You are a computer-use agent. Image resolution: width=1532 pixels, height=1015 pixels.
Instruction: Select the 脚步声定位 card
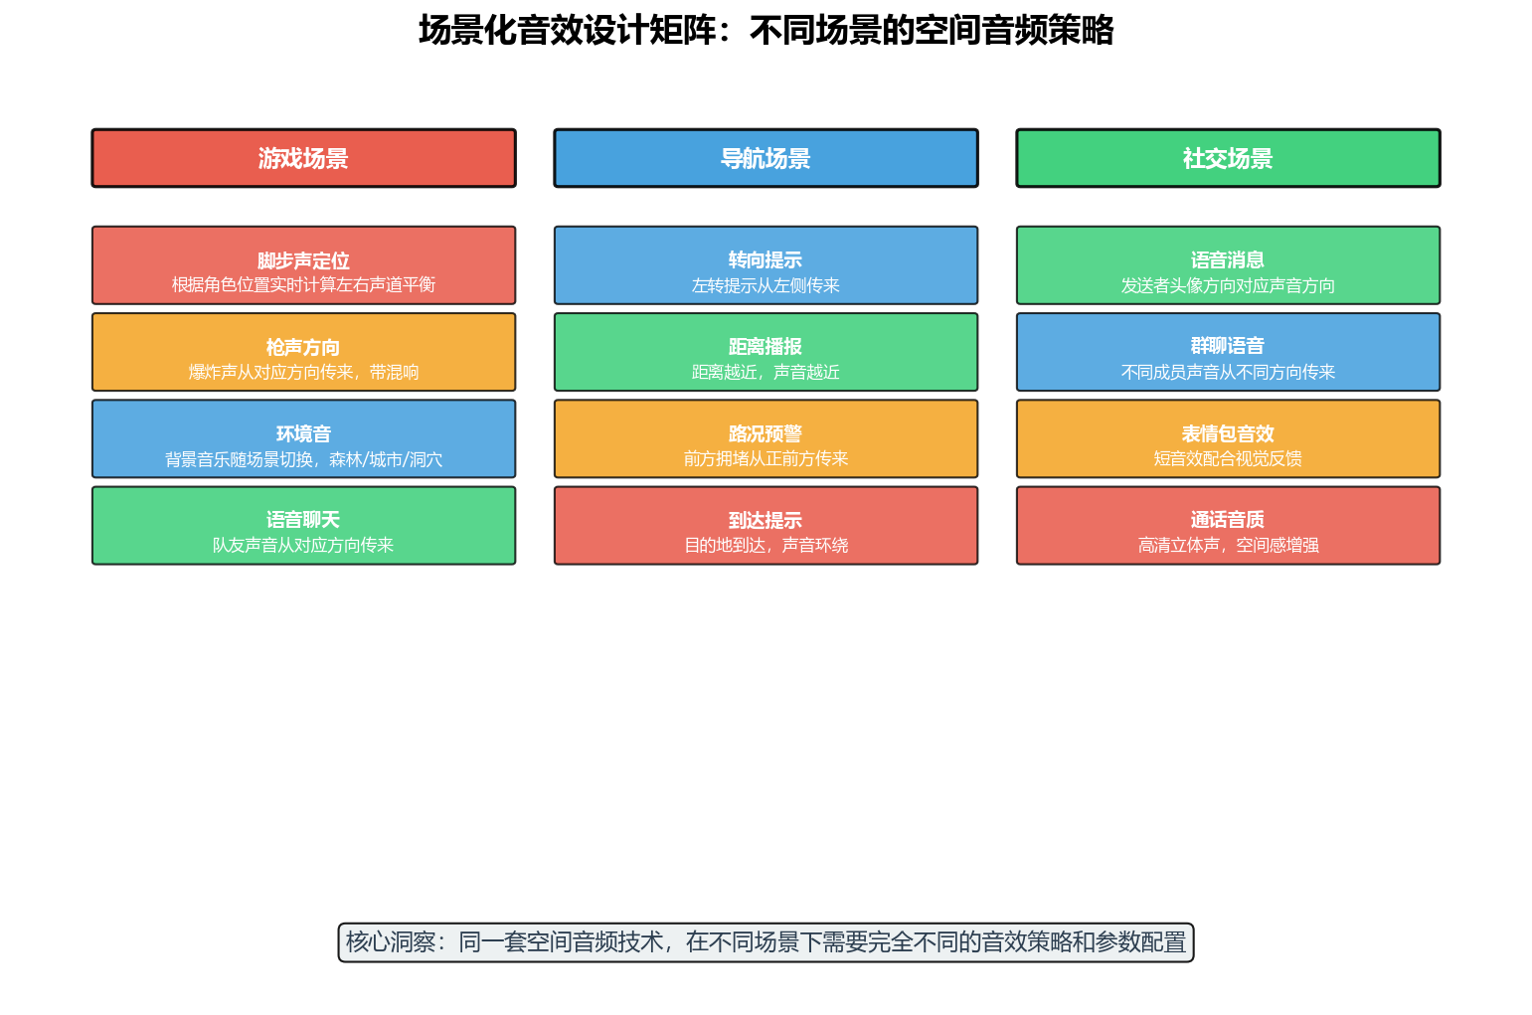303,265
